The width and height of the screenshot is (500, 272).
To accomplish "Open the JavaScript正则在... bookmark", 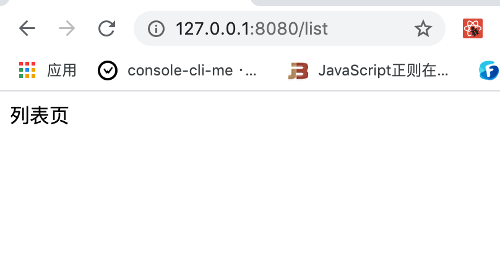I will [383, 70].
